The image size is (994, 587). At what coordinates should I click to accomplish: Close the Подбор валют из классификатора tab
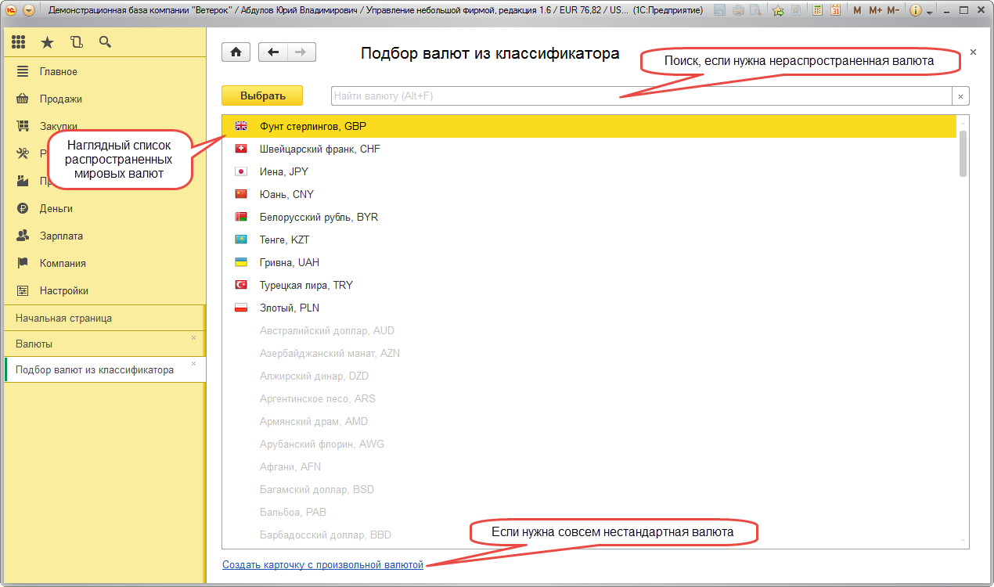click(193, 364)
